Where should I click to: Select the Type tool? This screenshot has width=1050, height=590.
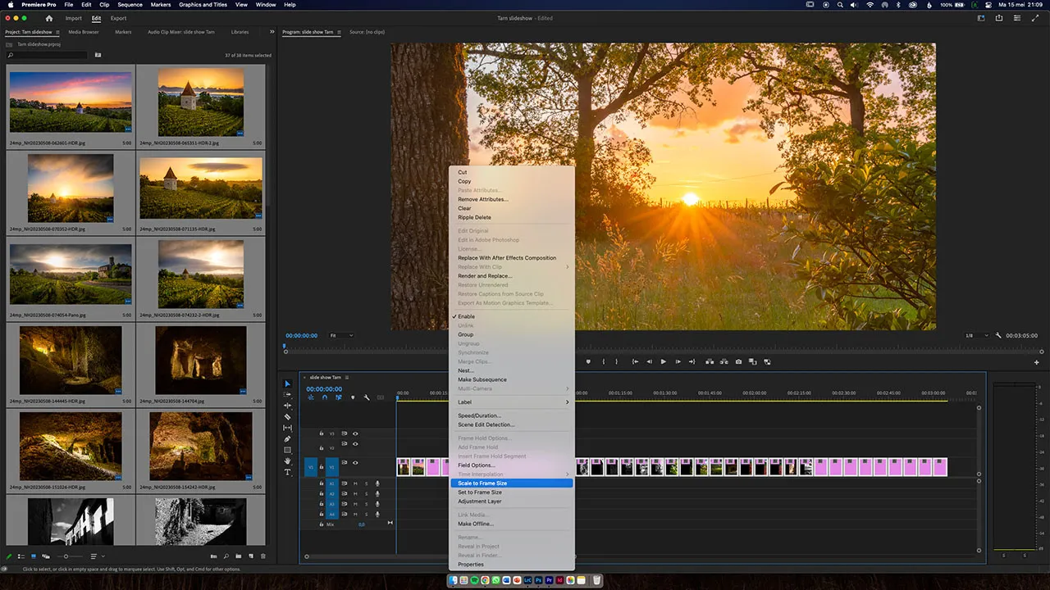coord(287,472)
